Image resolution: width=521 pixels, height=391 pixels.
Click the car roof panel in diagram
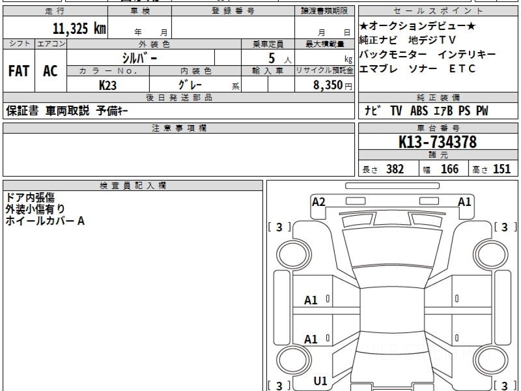pos(391,314)
